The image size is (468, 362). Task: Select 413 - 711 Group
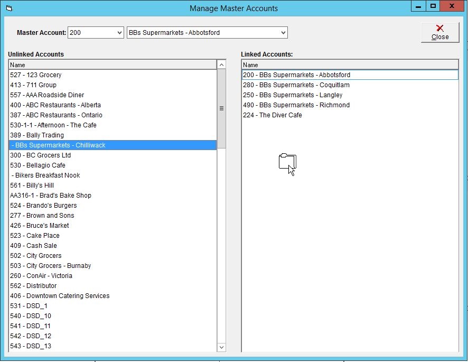pyautogui.click(x=113, y=85)
